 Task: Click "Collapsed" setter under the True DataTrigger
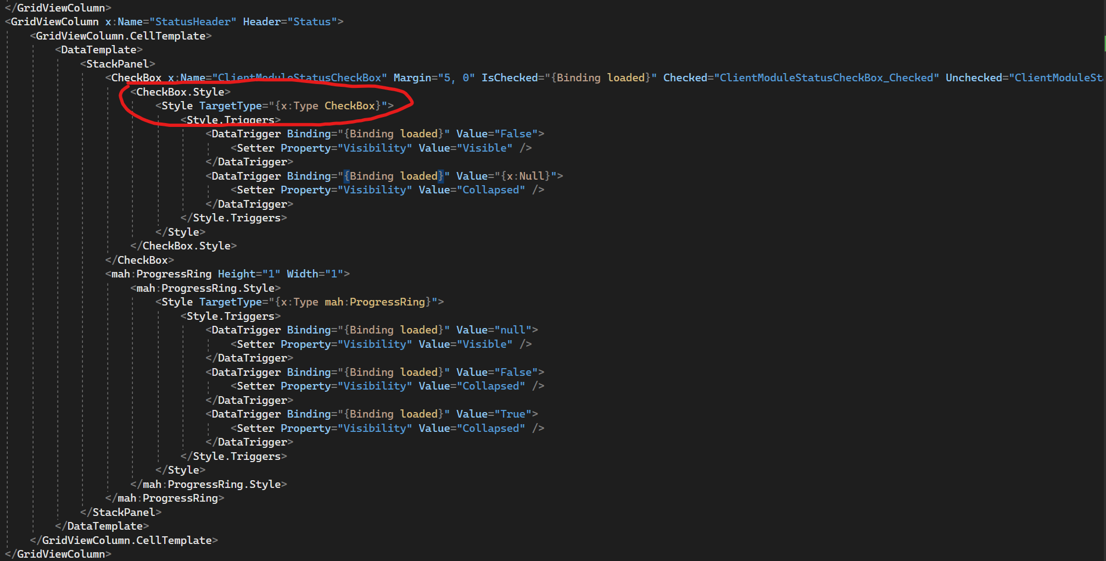(x=490, y=428)
